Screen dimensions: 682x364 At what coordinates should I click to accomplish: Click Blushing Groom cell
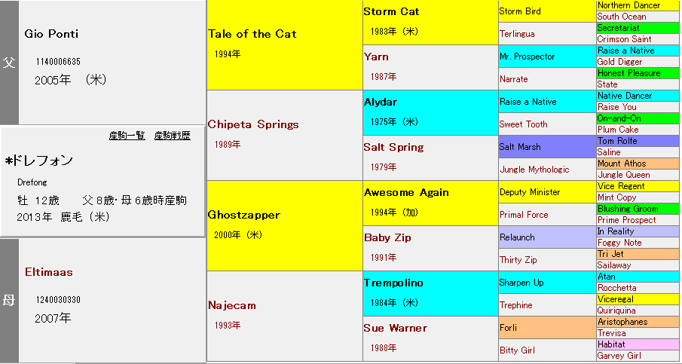point(627,209)
